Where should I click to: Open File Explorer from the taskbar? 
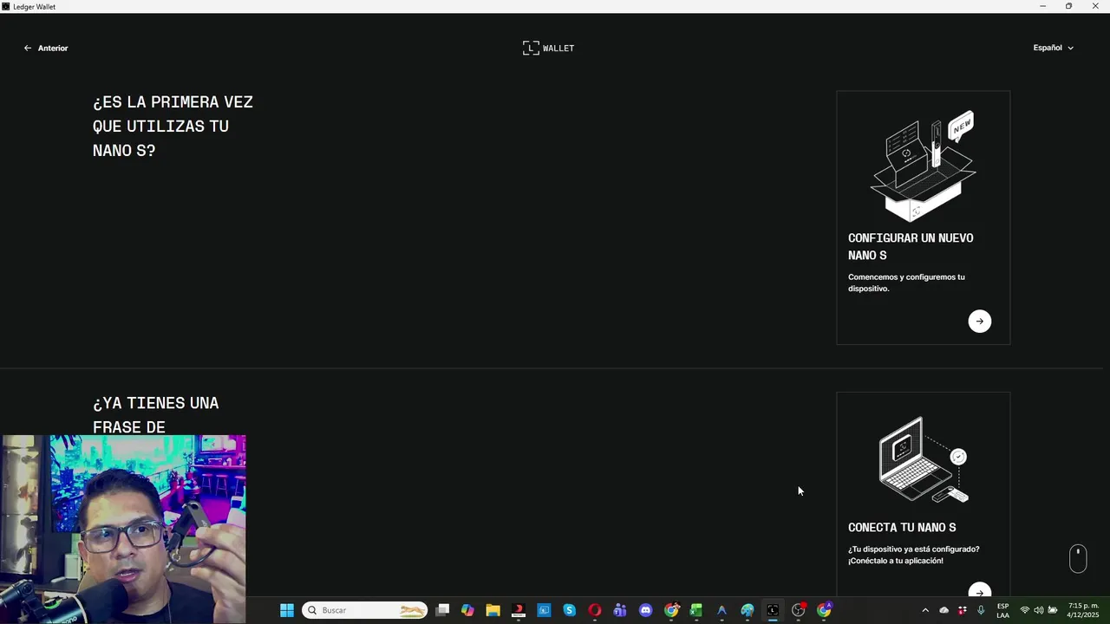tap(493, 610)
